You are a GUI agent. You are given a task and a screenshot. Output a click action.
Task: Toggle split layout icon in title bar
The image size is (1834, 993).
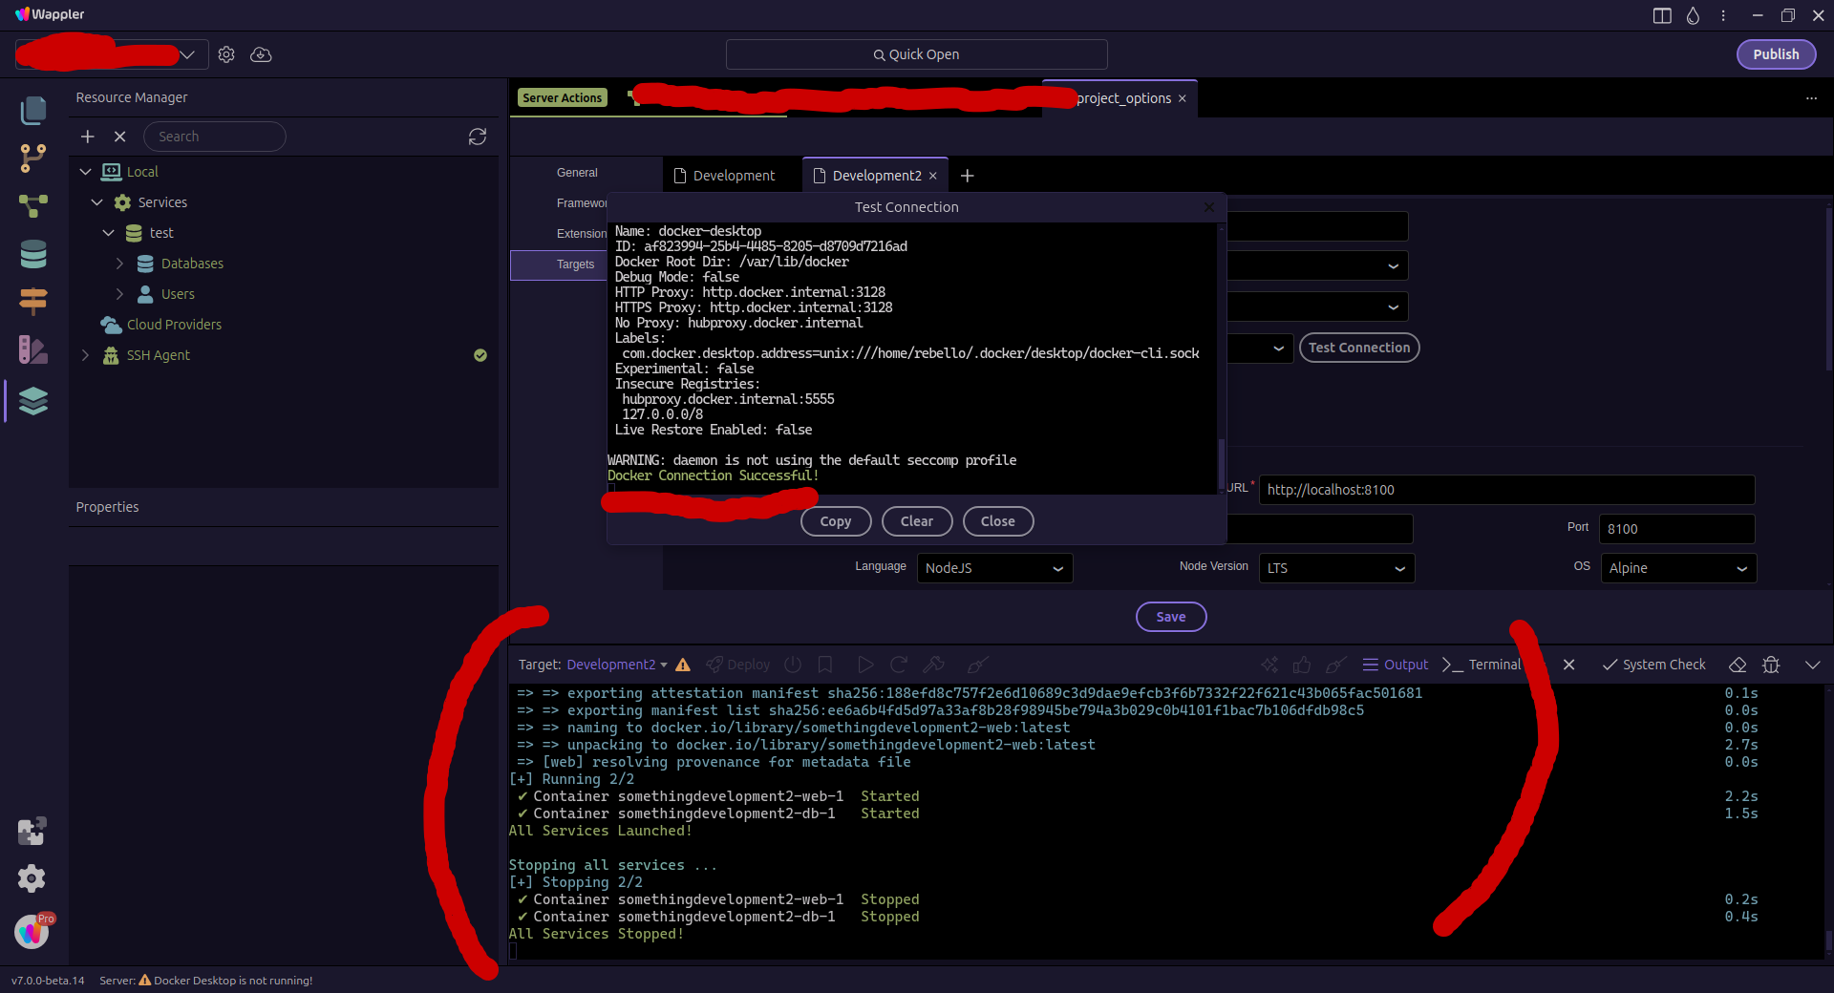(x=1662, y=15)
